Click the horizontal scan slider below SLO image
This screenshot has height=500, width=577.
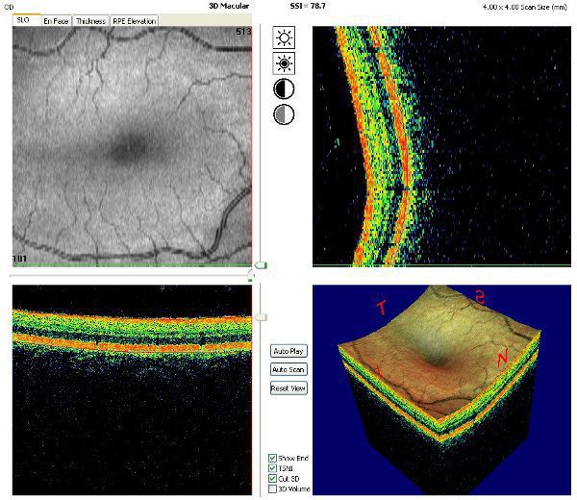pos(132,275)
